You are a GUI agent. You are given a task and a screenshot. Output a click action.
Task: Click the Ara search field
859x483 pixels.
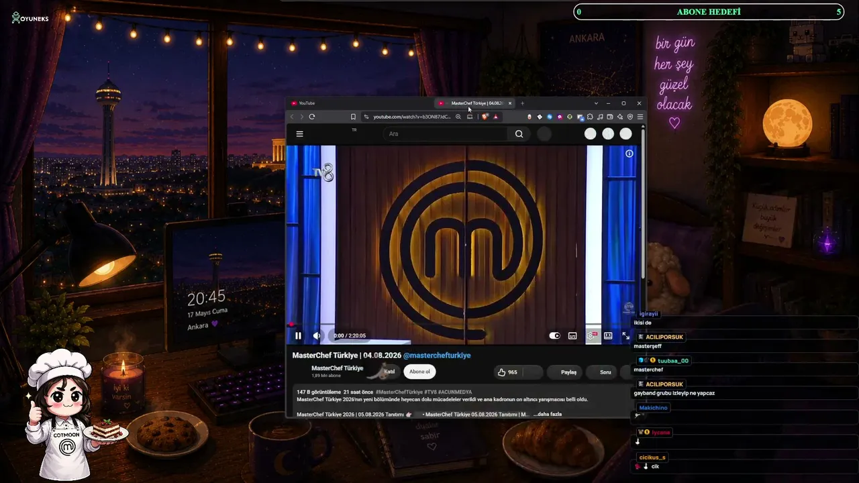coord(446,133)
